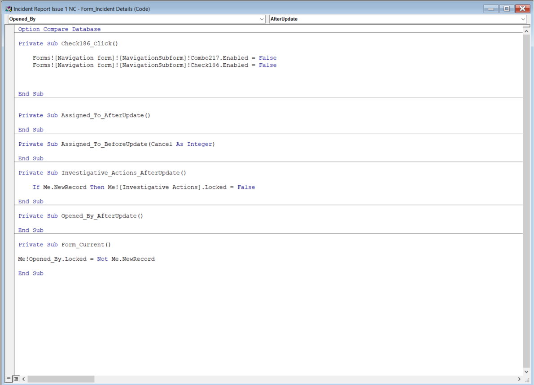Viewport: 534px width, 385px height.
Task: Switch to Full Module View icon
Action: [x=16, y=379]
